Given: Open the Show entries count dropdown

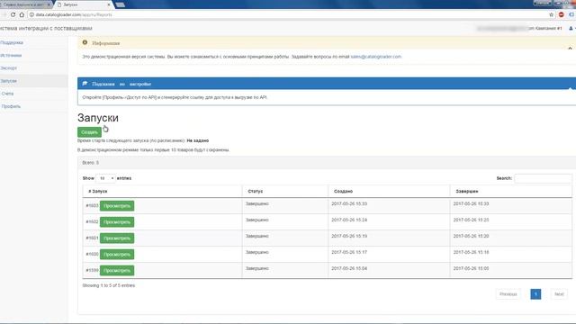Looking at the screenshot, I should pyautogui.click(x=106, y=178).
